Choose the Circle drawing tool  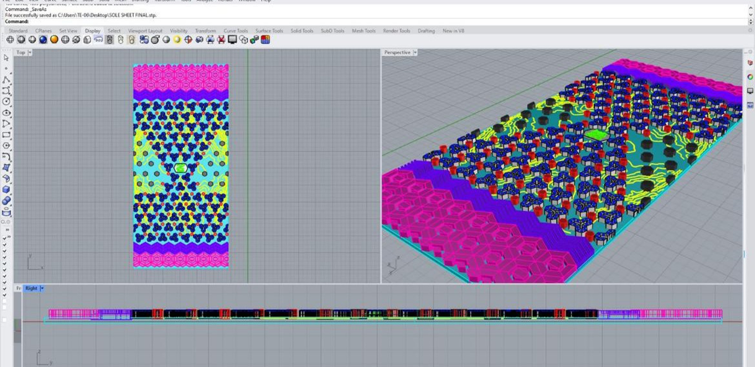tap(6, 102)
